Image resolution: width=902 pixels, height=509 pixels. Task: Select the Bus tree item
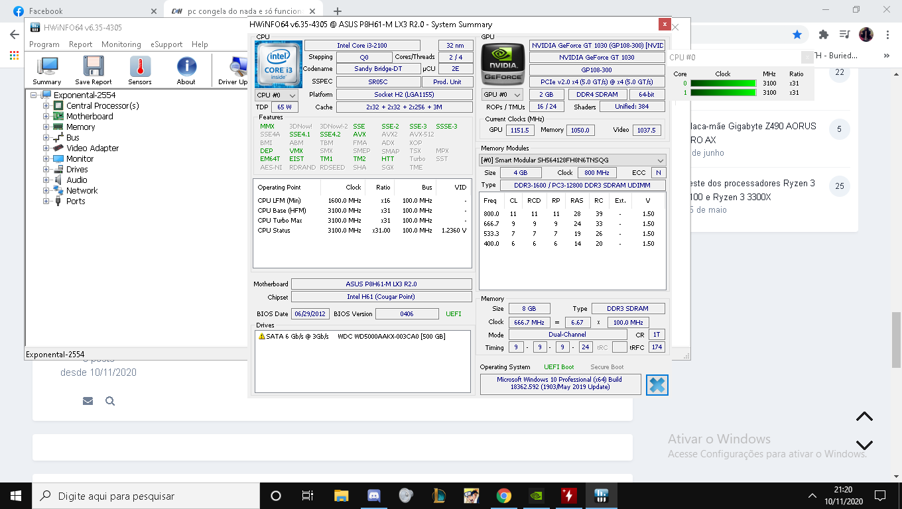point(72,137)
